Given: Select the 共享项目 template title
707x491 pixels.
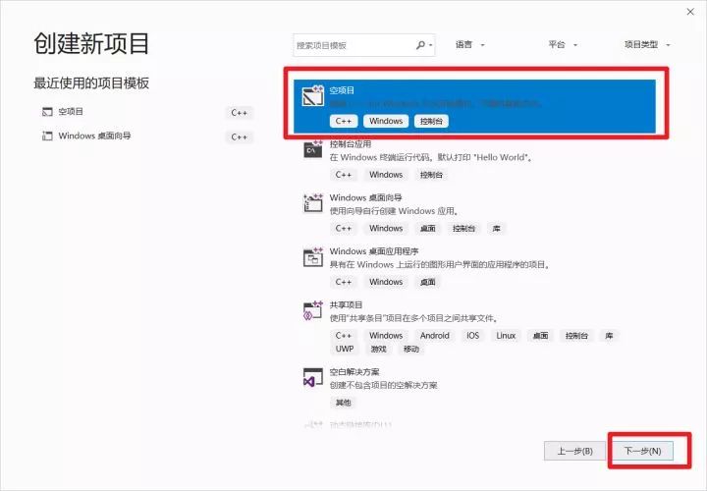Looking at the screenshot, I should click(x=346, y=304).
